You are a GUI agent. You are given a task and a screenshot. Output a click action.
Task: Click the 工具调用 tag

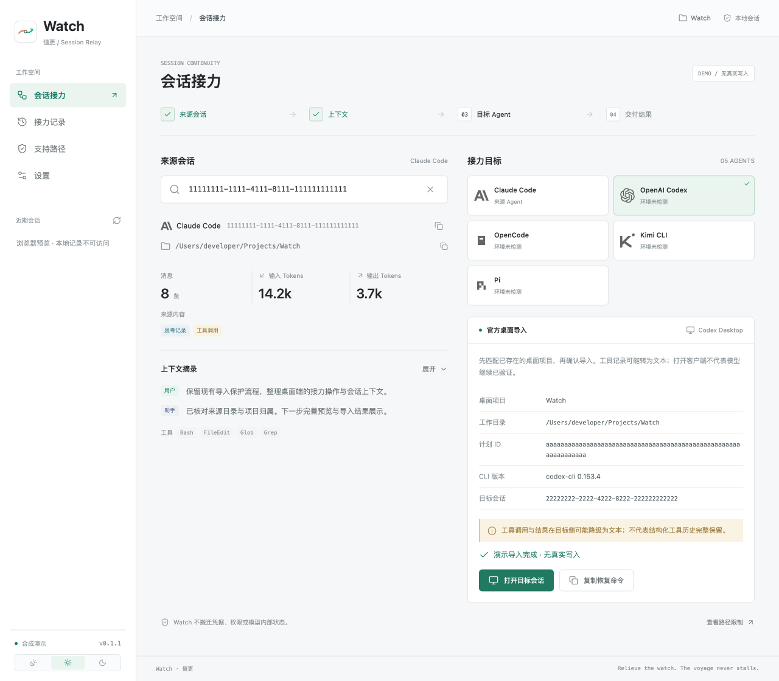(208, 331)
